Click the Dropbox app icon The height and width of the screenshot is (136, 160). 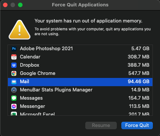[14, 65]
